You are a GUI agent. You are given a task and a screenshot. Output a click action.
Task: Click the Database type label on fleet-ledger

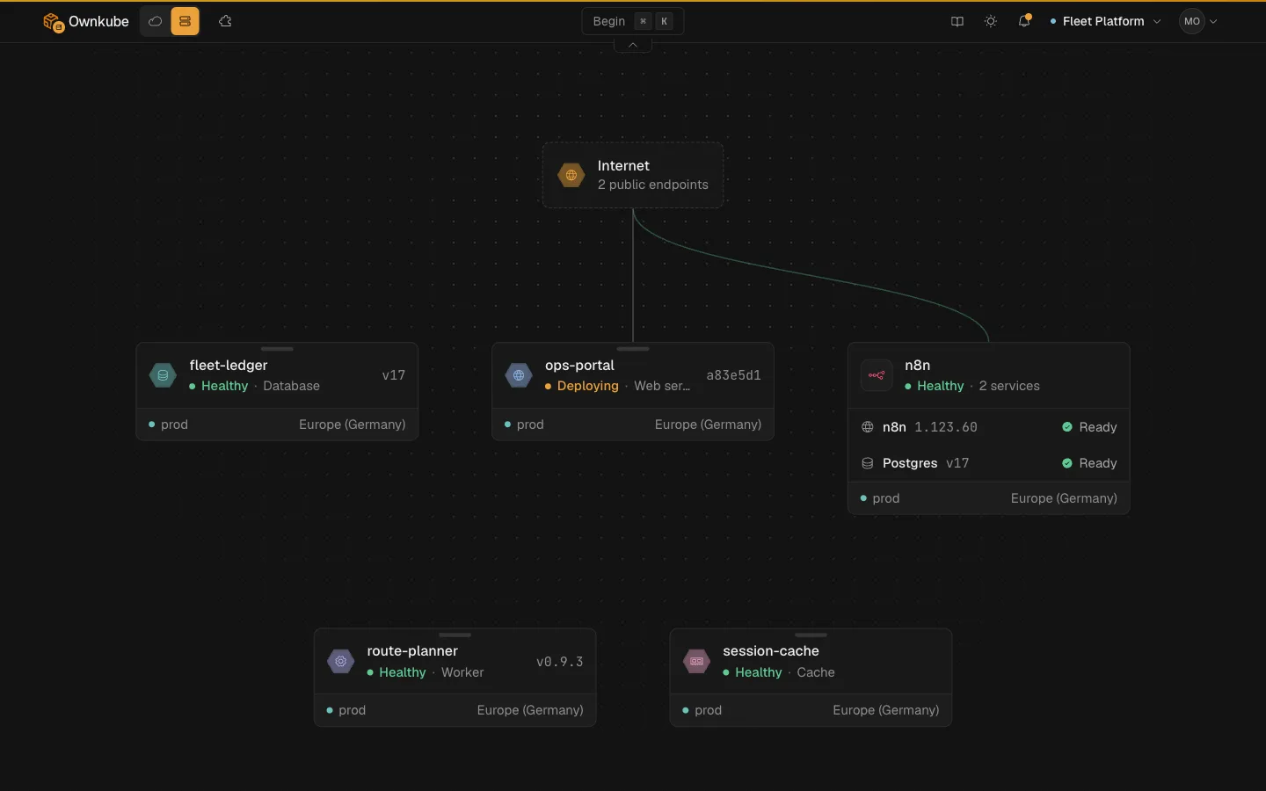pos(292,386)
